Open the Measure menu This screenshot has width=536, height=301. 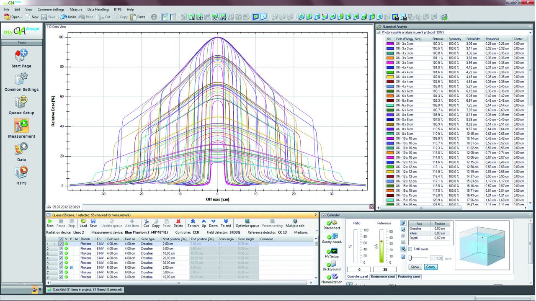coord(76,9)
